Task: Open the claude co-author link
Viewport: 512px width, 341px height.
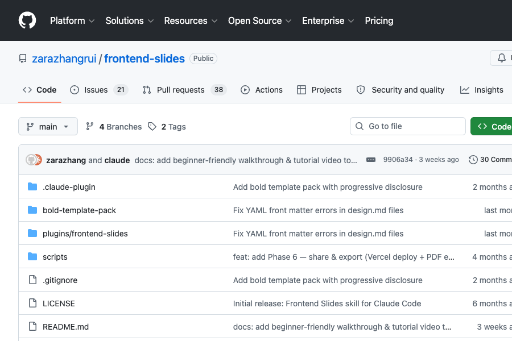Action: [x=117, y=160]
